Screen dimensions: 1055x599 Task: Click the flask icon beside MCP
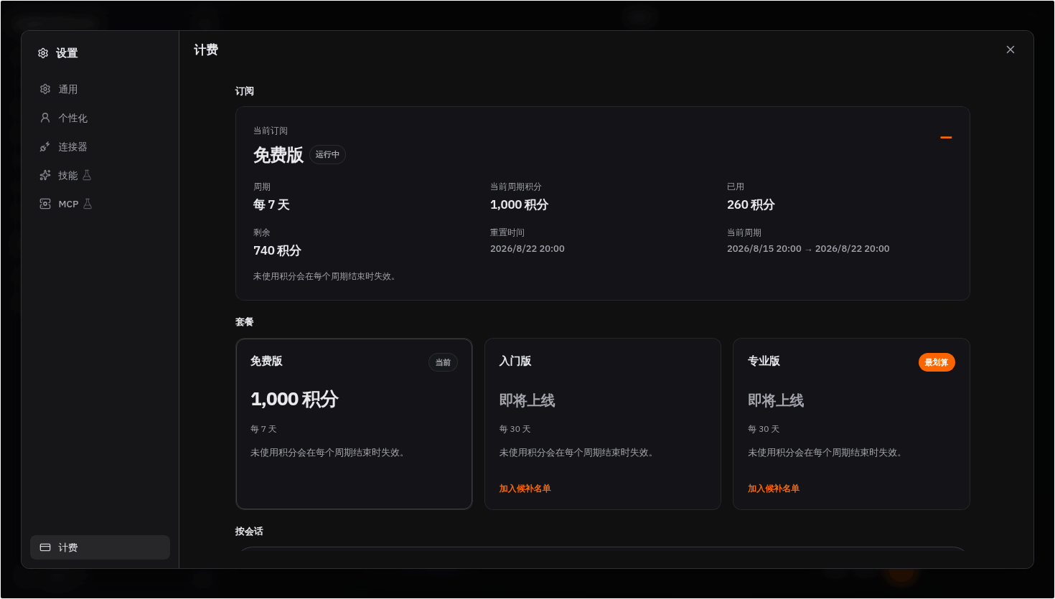click(x=88, y=204)
